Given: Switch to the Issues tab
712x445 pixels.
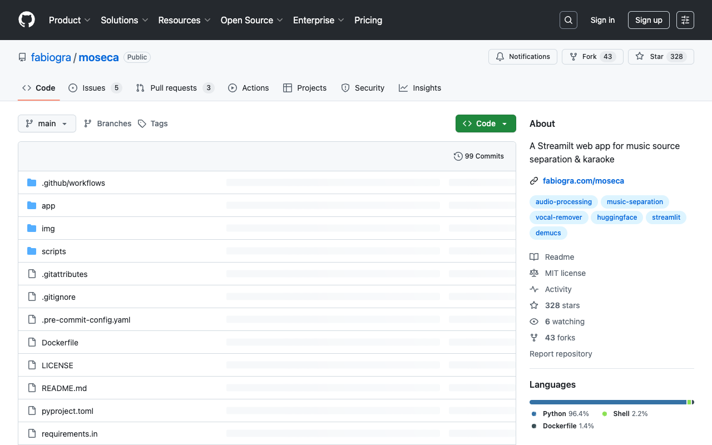Looking at the screenshot, I should pyautogui.click(x=95, y=88).
